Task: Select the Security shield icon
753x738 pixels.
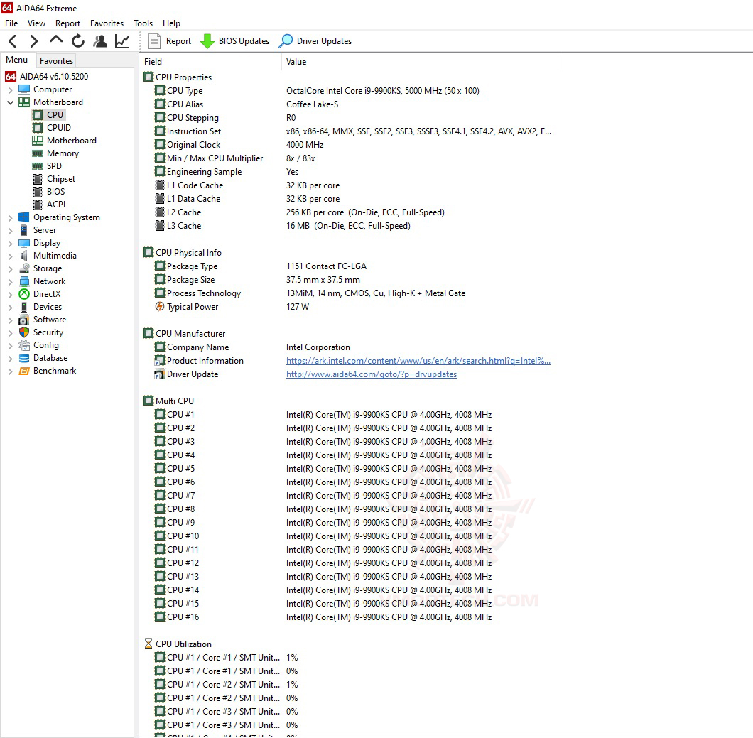Action: coord(24,332)
